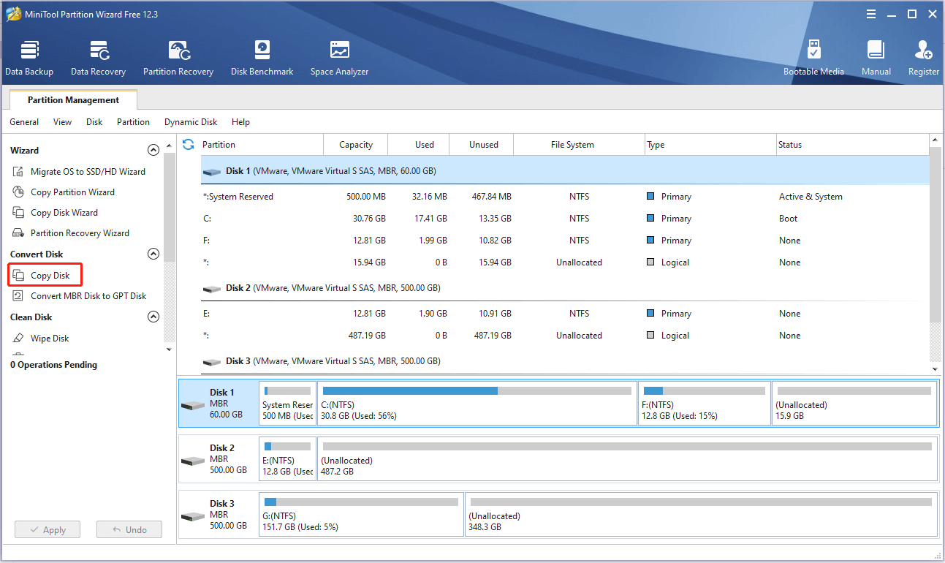Choose Convert MBR Disk to GPT Disk

[x=80, y=296]
